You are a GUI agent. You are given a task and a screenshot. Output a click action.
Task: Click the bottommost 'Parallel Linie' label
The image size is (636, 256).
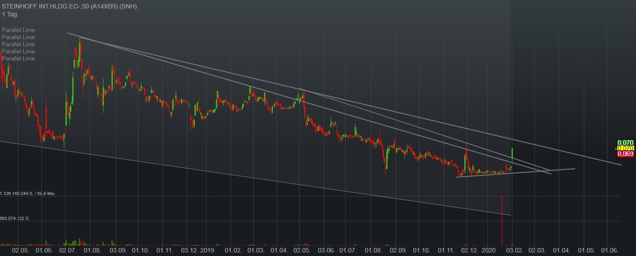[18, 59]
